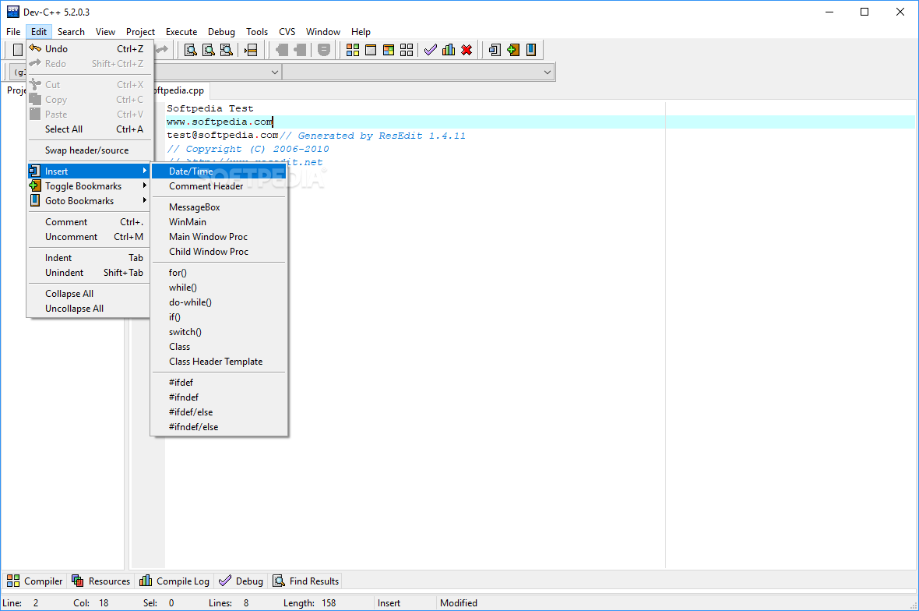Open the Compile Log bottom tab
Screen dimensions: 919x611
[x=174, y=581]
